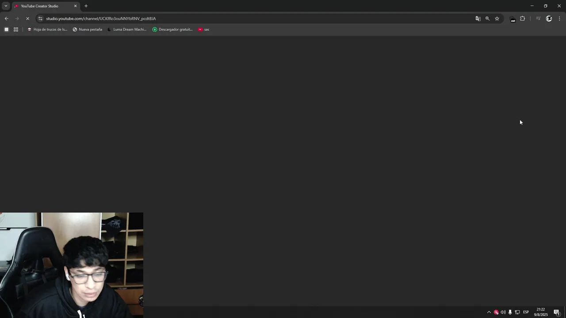Open the 'Descargador gratuit...' bookmark
The height and width of the screenshot is (318, 566).
click(172, 30)
